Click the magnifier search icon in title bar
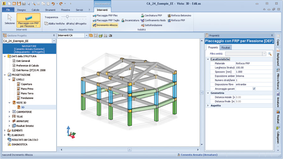The height and width of the screenshot is (159, 283). coord(34,3)
